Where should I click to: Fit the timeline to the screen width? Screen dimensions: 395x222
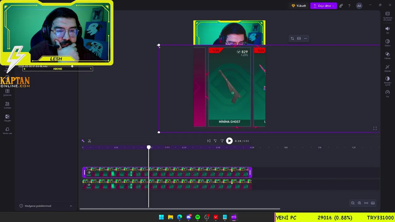(x=366, y=203)
